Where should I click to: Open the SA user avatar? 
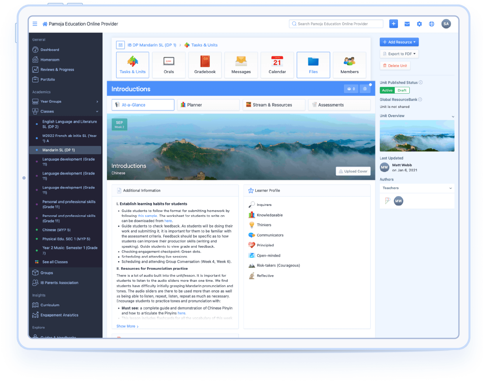[446, 24]
